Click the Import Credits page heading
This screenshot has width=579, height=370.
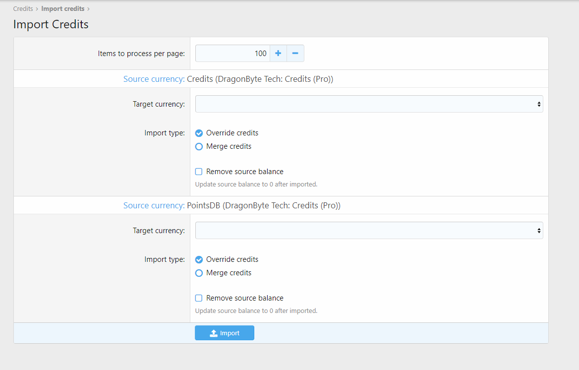(51, 24)
